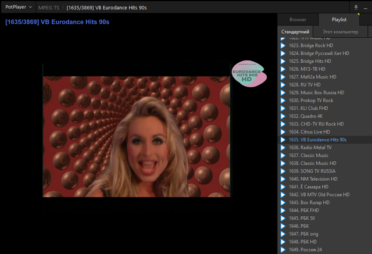Select playlist entry 1629. Music Box Russia HD

325,92
